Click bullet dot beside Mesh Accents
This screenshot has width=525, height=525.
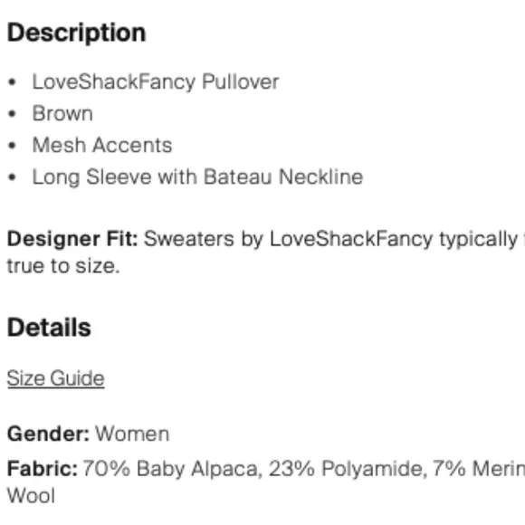12,146
